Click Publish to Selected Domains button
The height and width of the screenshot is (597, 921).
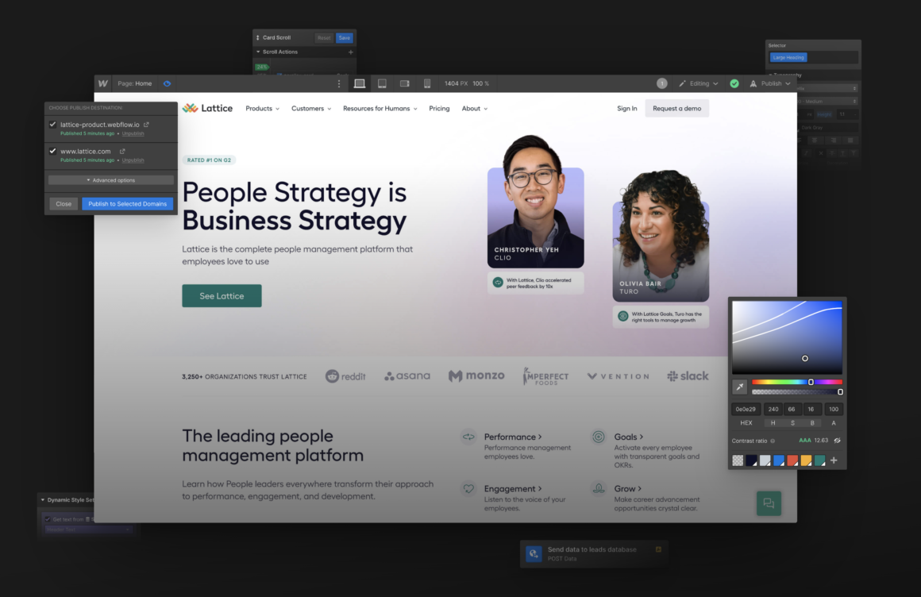click(x=128, y=204)
